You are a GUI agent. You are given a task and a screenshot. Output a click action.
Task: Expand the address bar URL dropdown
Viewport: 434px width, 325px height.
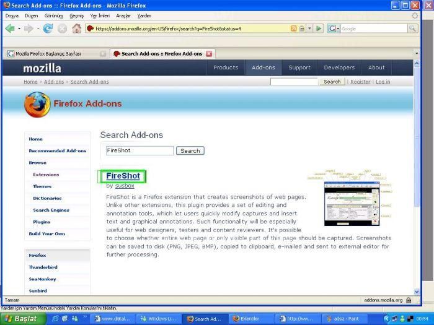pos(310,28)
